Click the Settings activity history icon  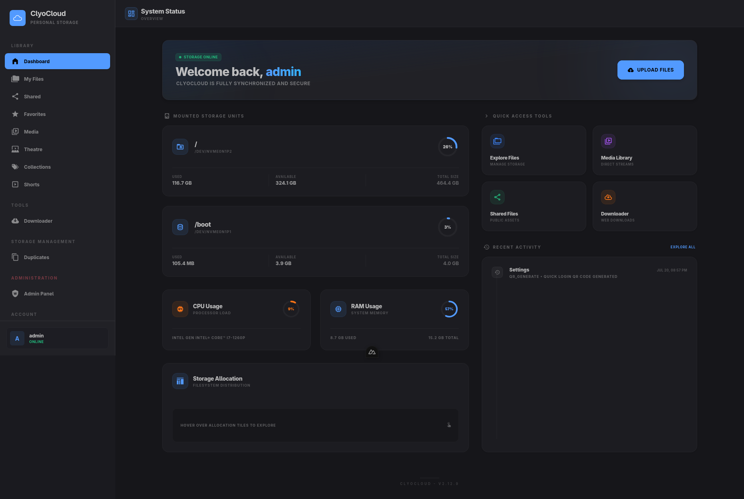coord(497,272)
